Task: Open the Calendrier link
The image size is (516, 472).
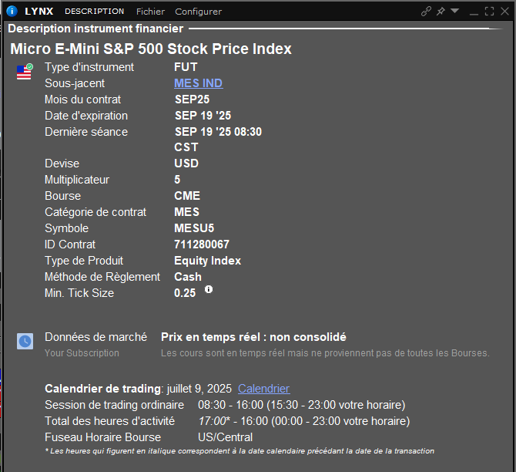Action: [263, 389]
